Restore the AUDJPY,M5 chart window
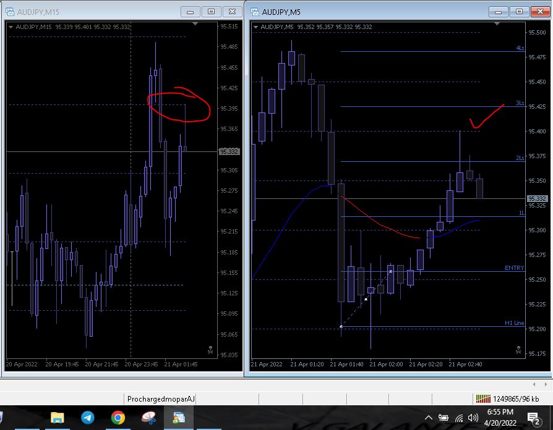 point(519,12)
